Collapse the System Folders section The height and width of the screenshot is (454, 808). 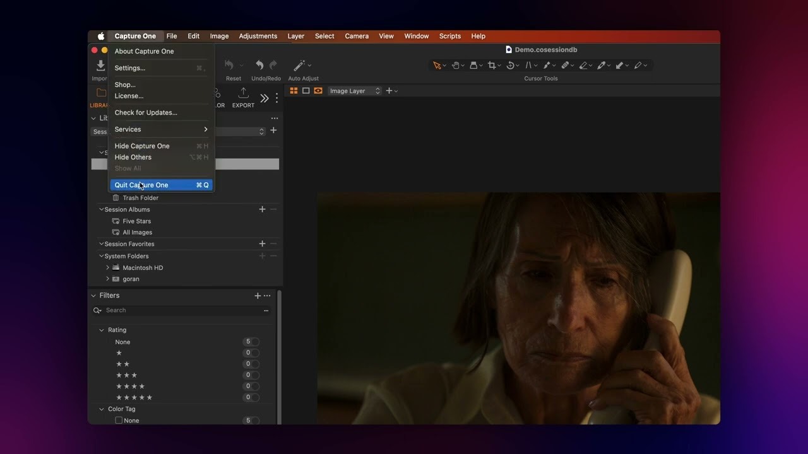[x=101, y=256]
